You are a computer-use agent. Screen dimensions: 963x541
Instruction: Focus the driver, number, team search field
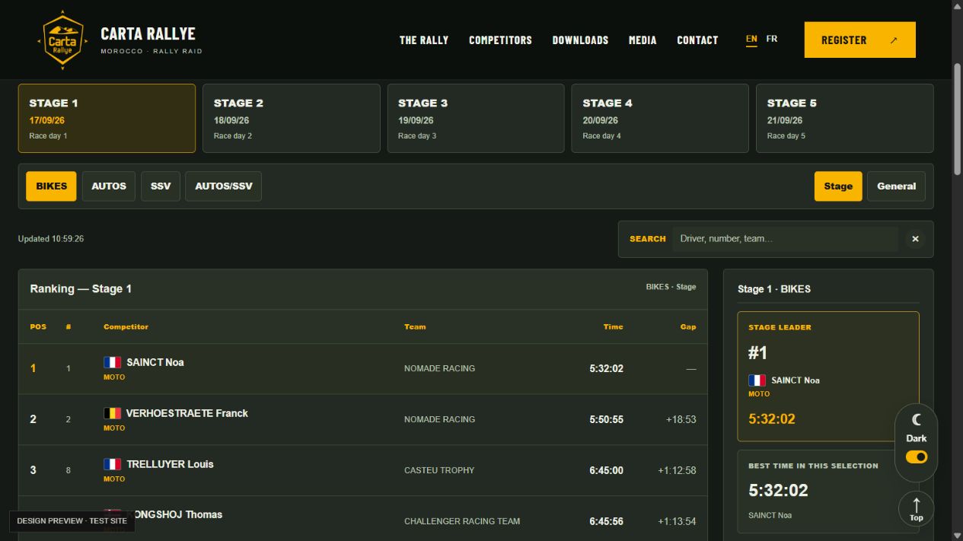click(x=785, y=239)
